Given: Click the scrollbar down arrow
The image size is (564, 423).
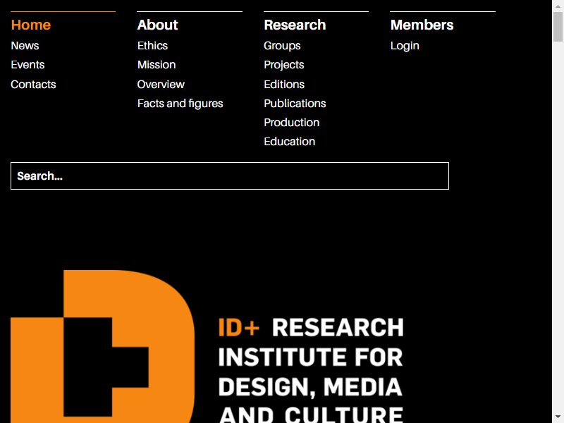Looking at the screenshot, I should 558,417.
